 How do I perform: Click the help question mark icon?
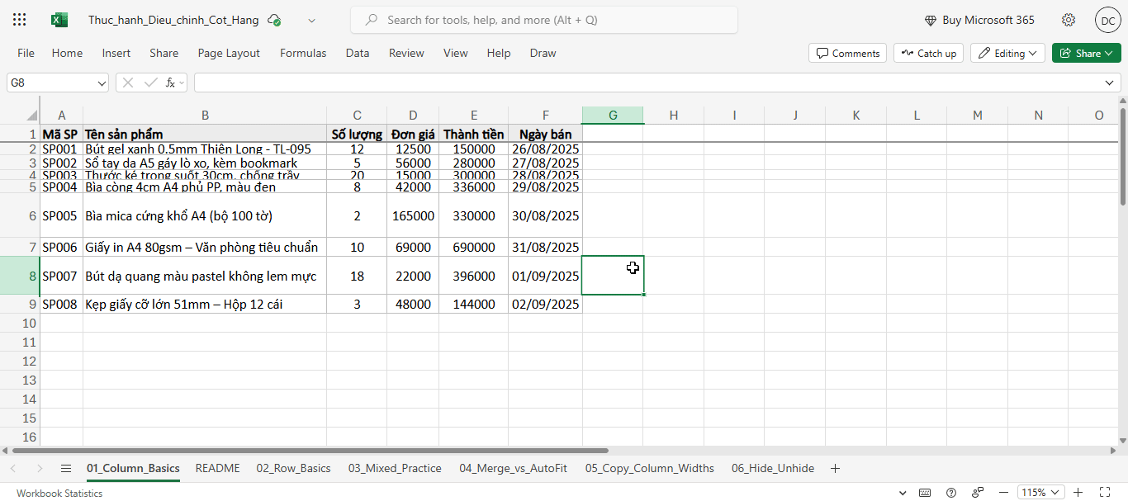[951, 493]
